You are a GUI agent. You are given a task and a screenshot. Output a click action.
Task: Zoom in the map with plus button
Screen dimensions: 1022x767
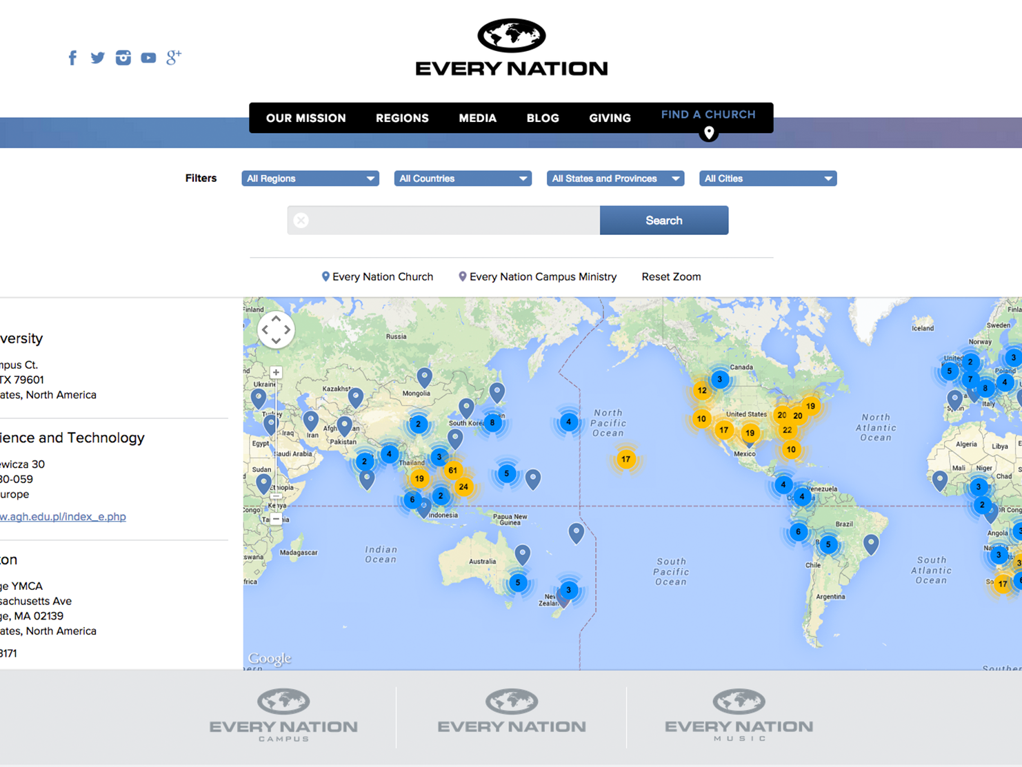(276, 373)
